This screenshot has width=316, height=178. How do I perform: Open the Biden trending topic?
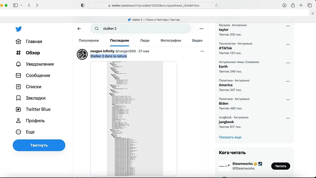click(224, 103)
